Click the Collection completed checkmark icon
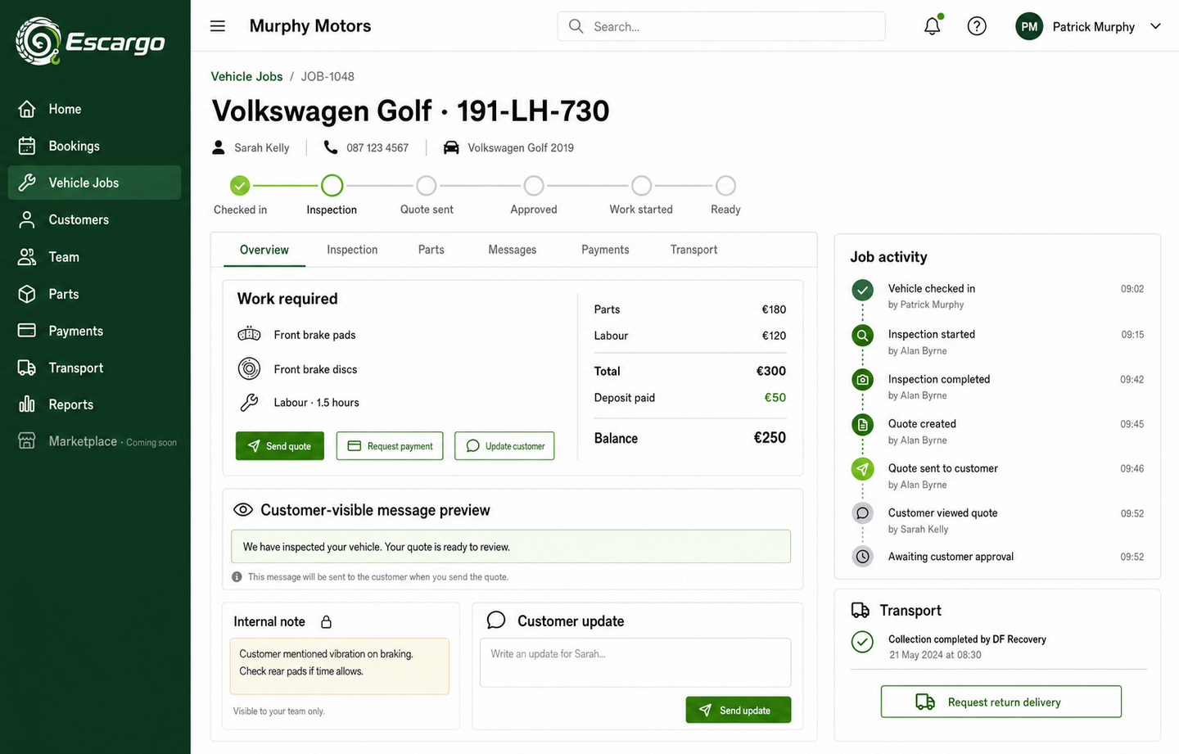 point(862,642)
